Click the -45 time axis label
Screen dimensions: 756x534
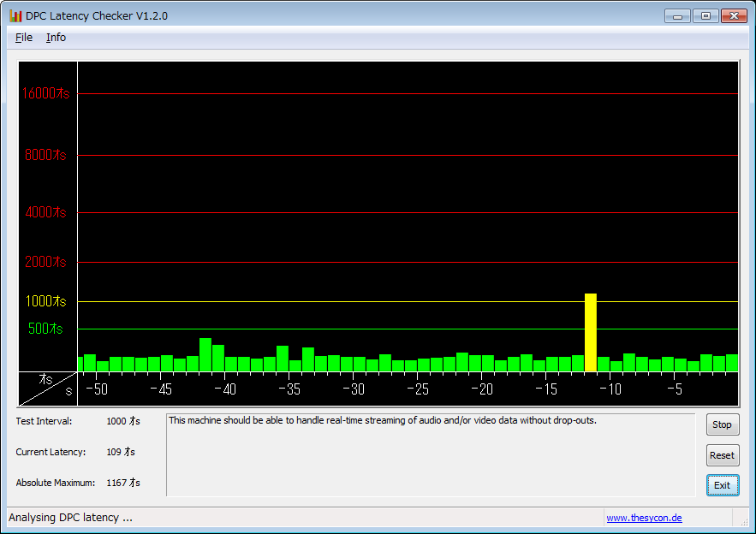click(161, 389)
